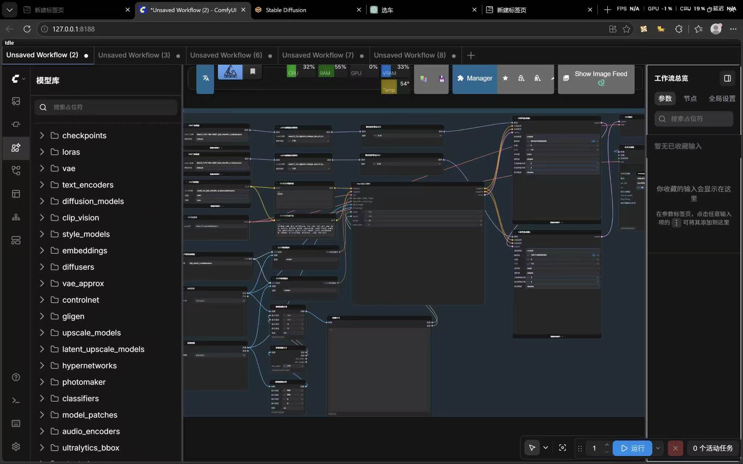The height and width of the screenshot is (464, 743).
Task: Open the ComfyUI logo main menu
Action: tap(15, 79)
